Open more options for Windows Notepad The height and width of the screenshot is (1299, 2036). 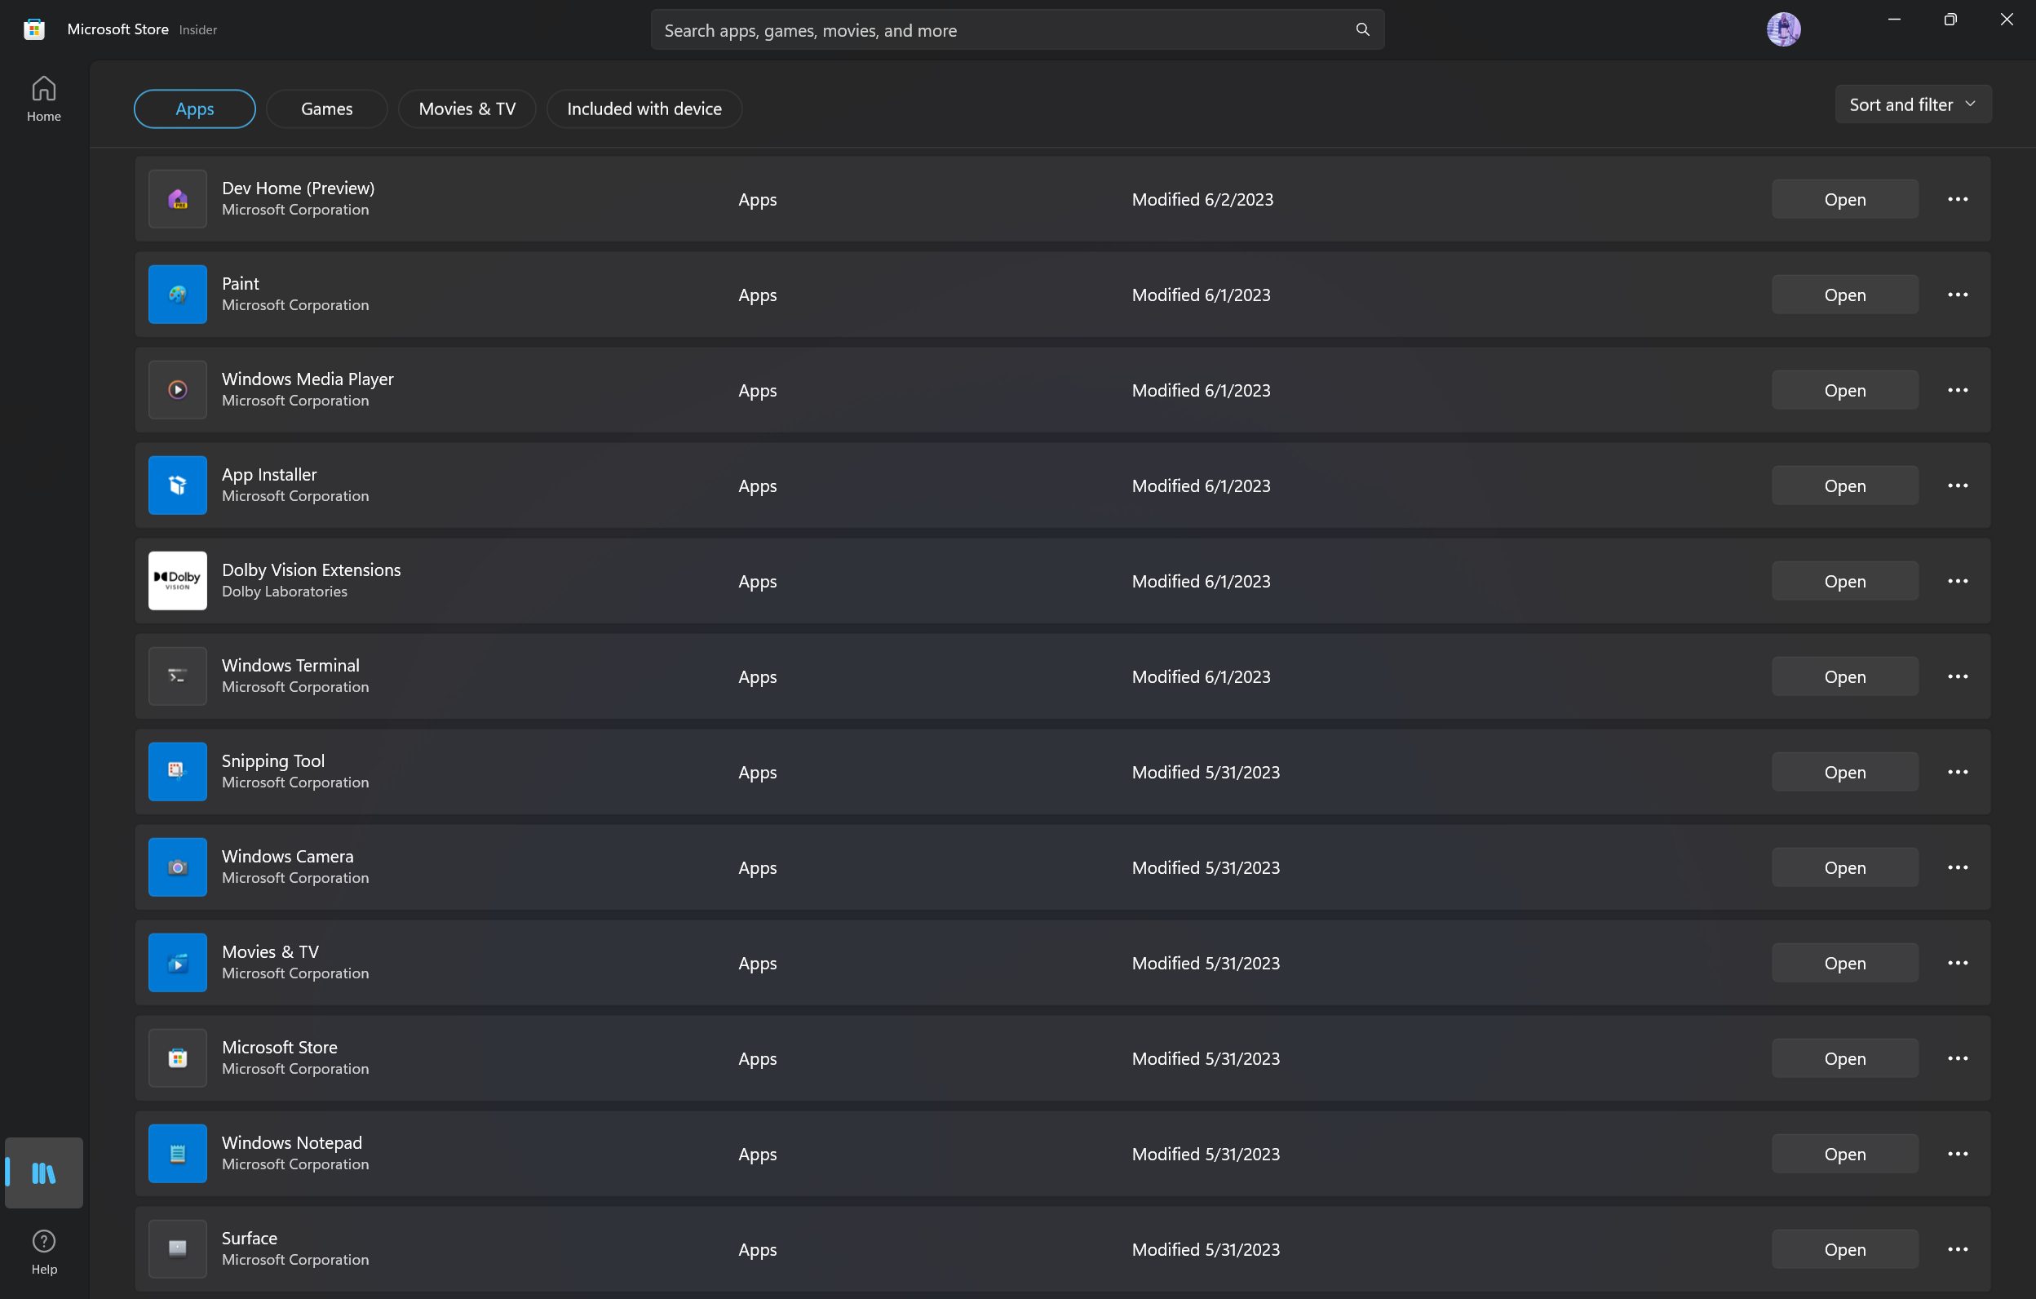pyautogui.click(x=1959, y=1154)
